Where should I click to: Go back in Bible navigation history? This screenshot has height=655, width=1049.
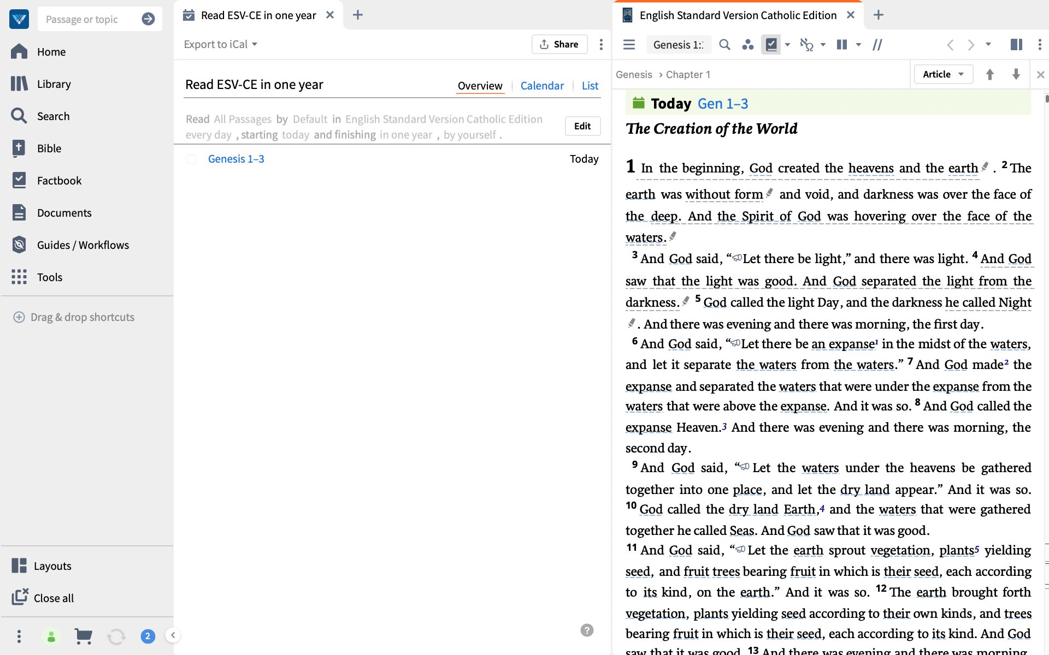click(x=950, y=45)
